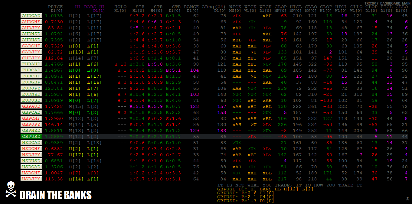The image size is (412, 204).
Task: Click the GBPCHF pair button
Action: pyautogui.click(x=31, y=118)
